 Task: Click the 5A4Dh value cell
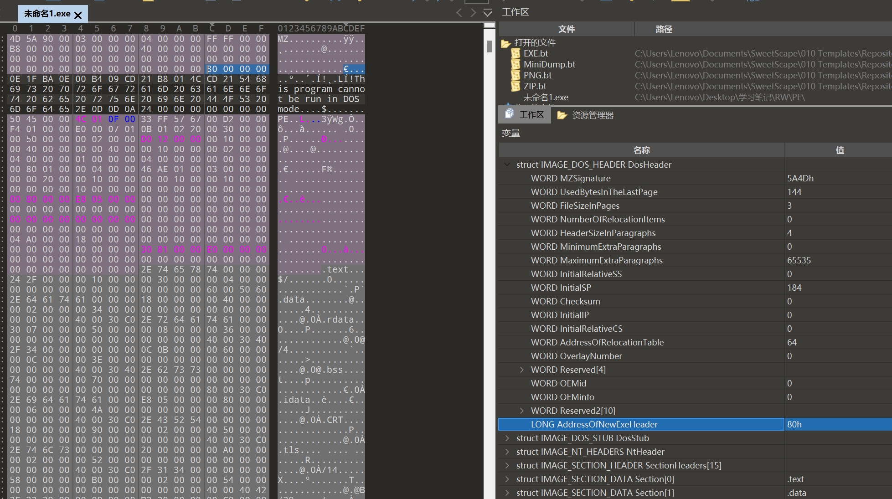click(838, 178)
